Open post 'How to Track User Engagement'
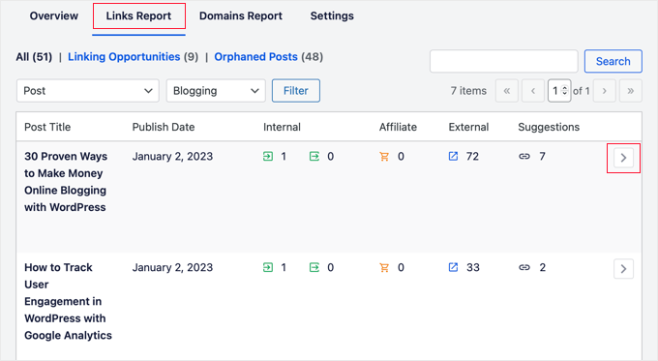658x361 pixels. (x=68, y=301)
